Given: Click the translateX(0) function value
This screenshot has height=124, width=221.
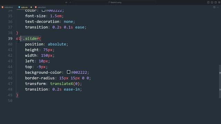Looking at the screenshot, I should coord(65,84).
